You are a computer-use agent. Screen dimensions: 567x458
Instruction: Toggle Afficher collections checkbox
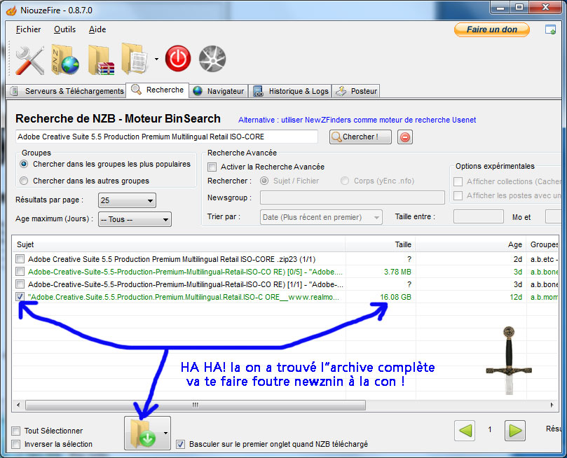pos(458,181)
